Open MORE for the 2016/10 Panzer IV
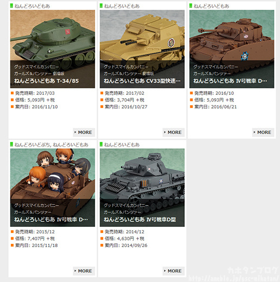280x282 pixels. [263, 133]
